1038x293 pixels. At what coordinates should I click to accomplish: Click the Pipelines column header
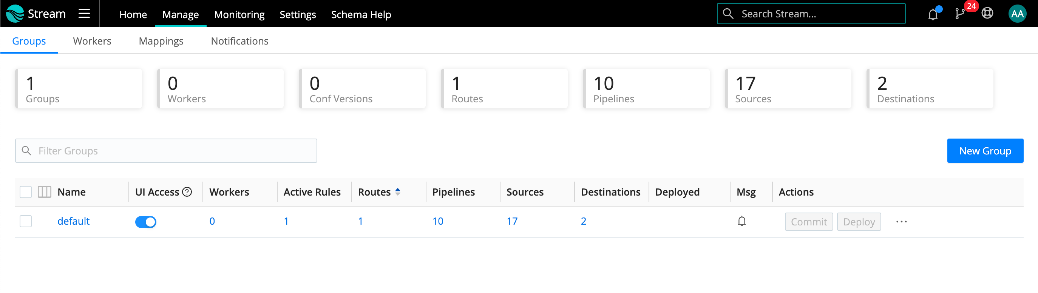pos(454,192)
